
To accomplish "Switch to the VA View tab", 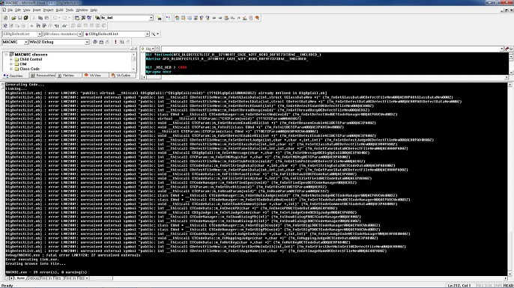I will click(95, 76).
